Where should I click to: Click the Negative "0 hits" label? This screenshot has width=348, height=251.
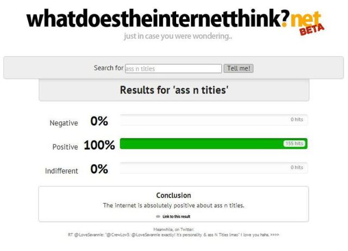click(x=296, y=119)
